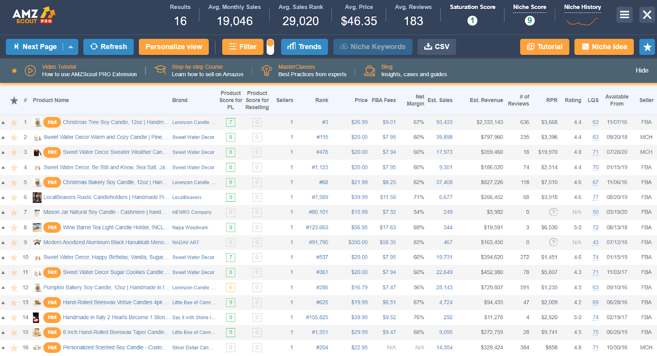
Task: Sort by Product Name column header
Action: click(51, 100)
